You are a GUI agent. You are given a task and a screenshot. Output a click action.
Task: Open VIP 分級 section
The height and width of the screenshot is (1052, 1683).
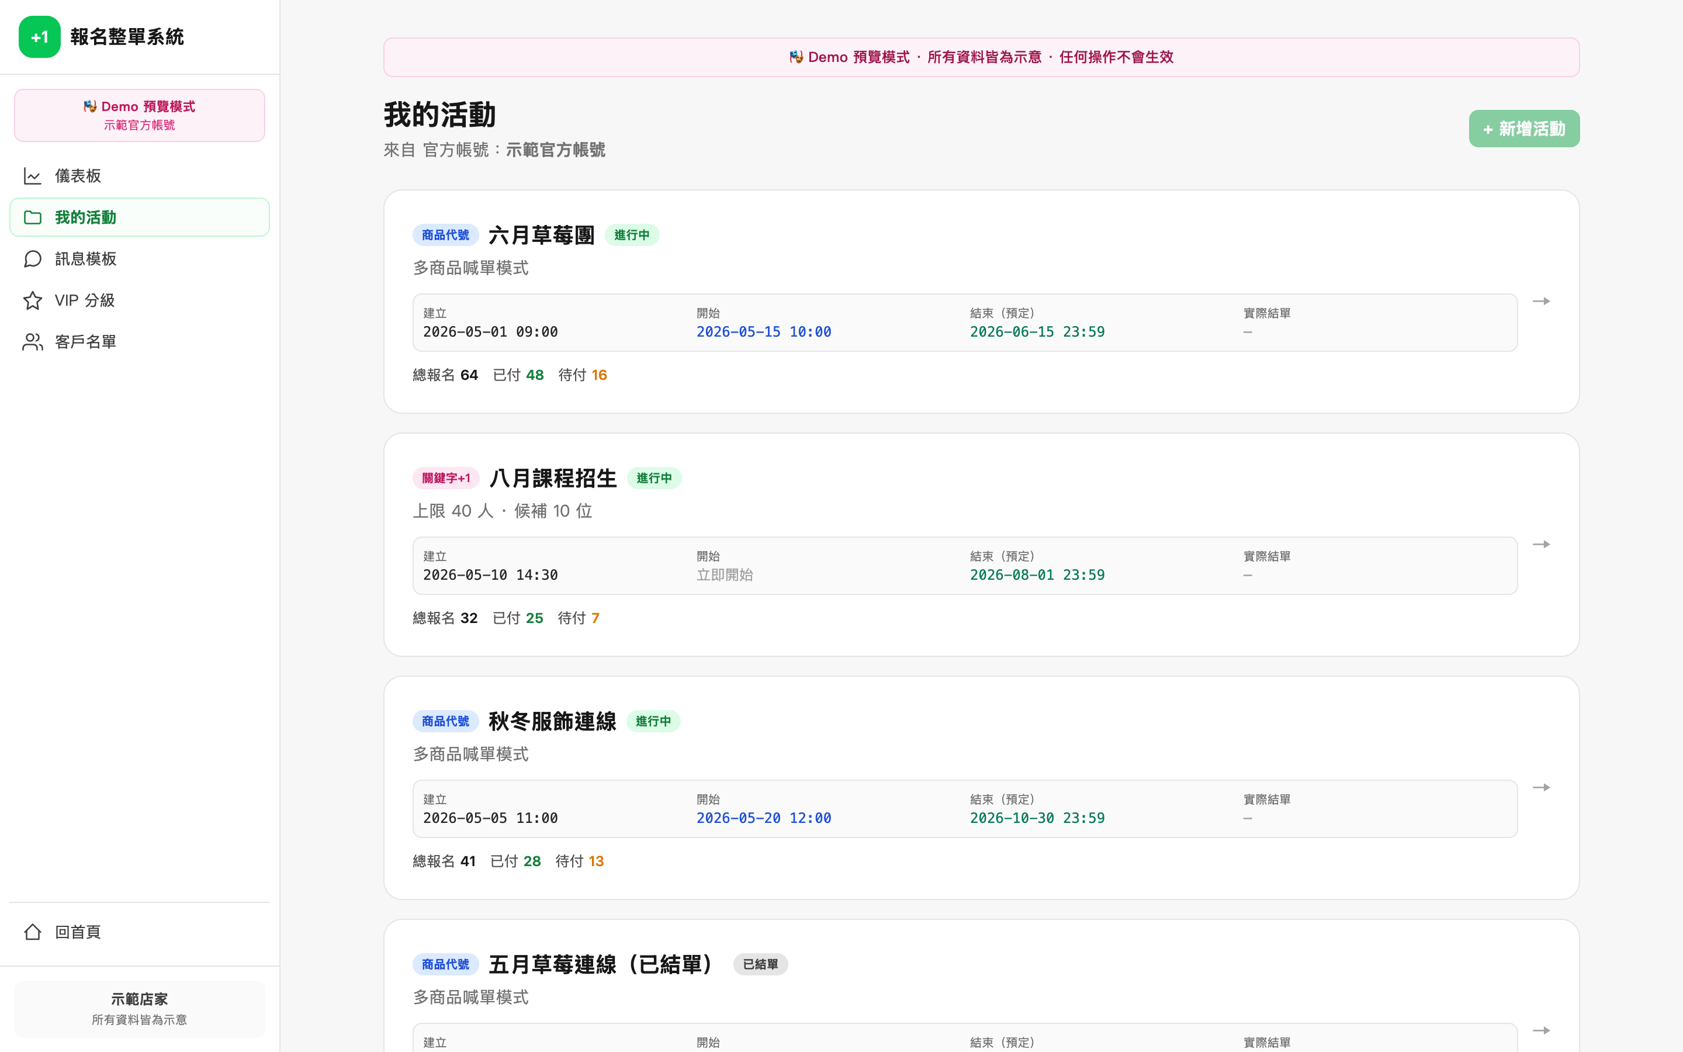140,300
